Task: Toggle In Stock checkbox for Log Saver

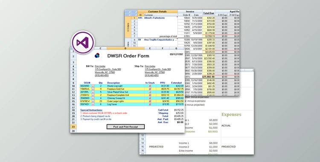Action: (150, 104)
